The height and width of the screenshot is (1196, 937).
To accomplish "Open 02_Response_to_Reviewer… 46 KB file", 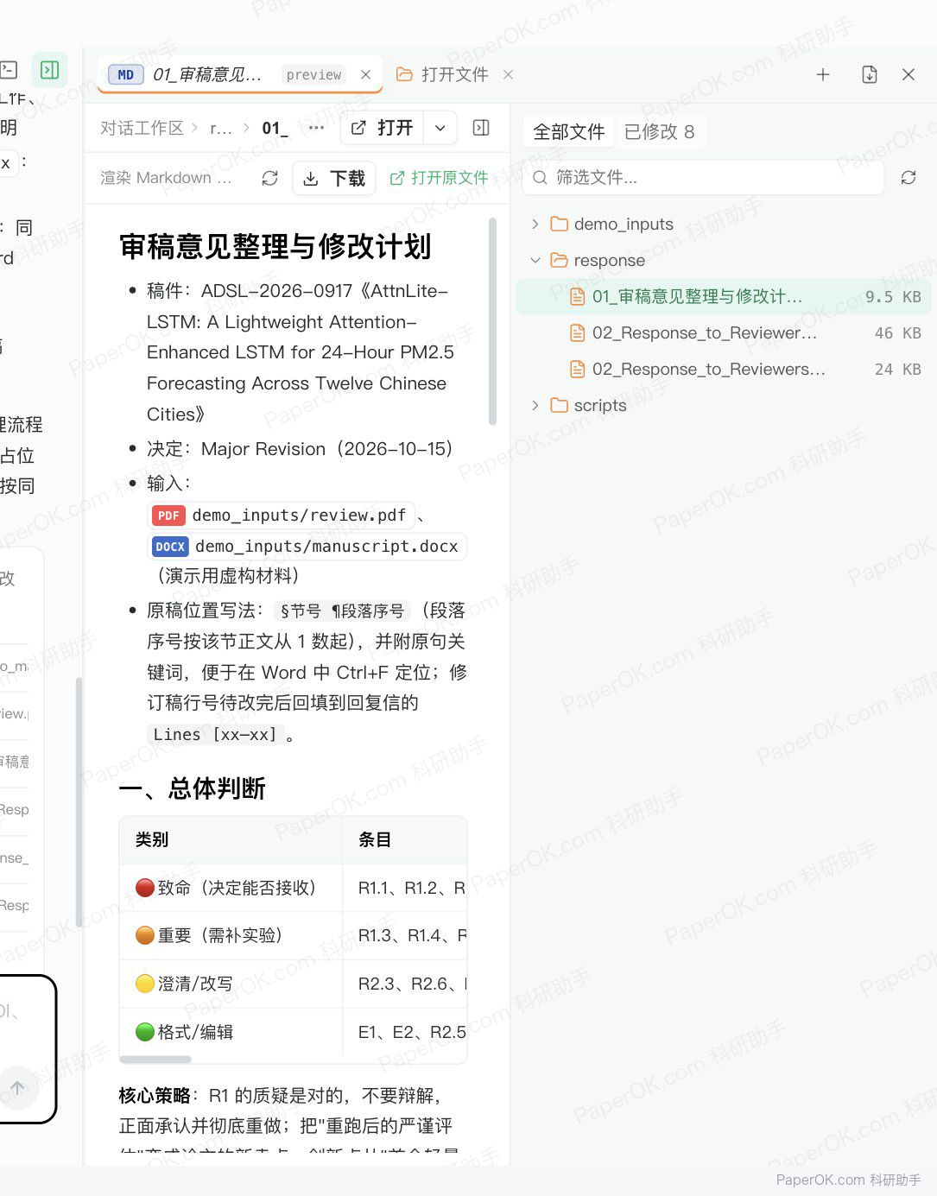I will point(724,332).
